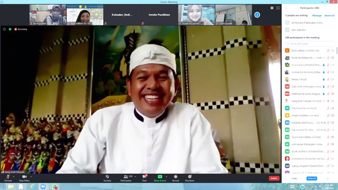
Task: Click the green encryption shield icon
Action: tap(10, 29)
